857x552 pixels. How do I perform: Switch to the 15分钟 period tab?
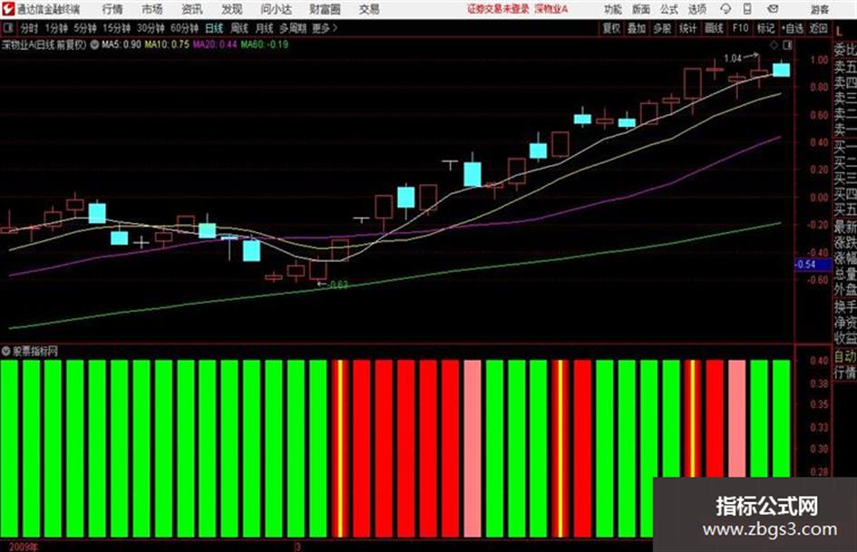(116, 28)
